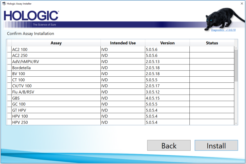The width and height of the screenshot is (246, 164).
Task: Click the Intended Use column header
Action: coord(123,43)
